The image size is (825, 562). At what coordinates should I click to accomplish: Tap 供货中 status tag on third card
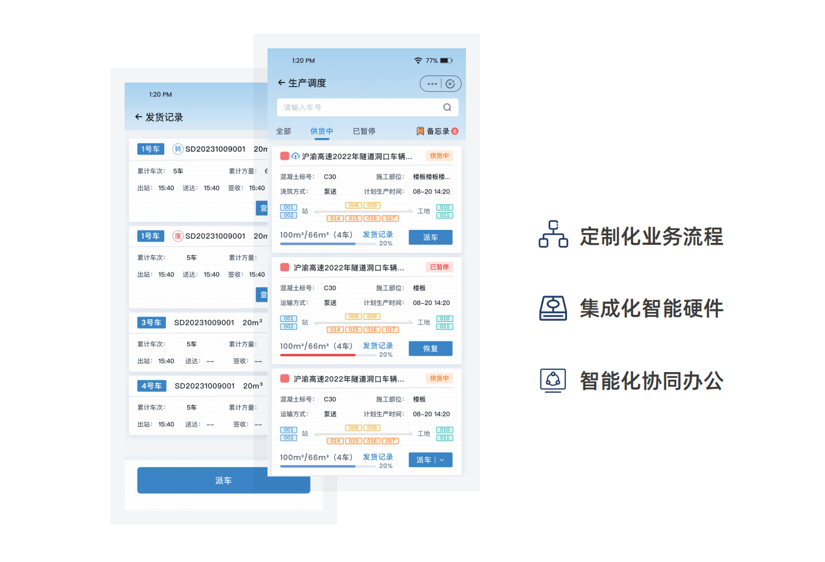pyautogui.click(x=439, y=378)
